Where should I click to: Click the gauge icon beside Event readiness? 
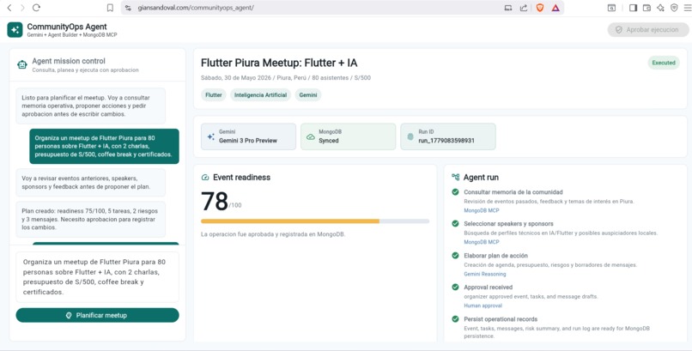[x=205, y=178]
